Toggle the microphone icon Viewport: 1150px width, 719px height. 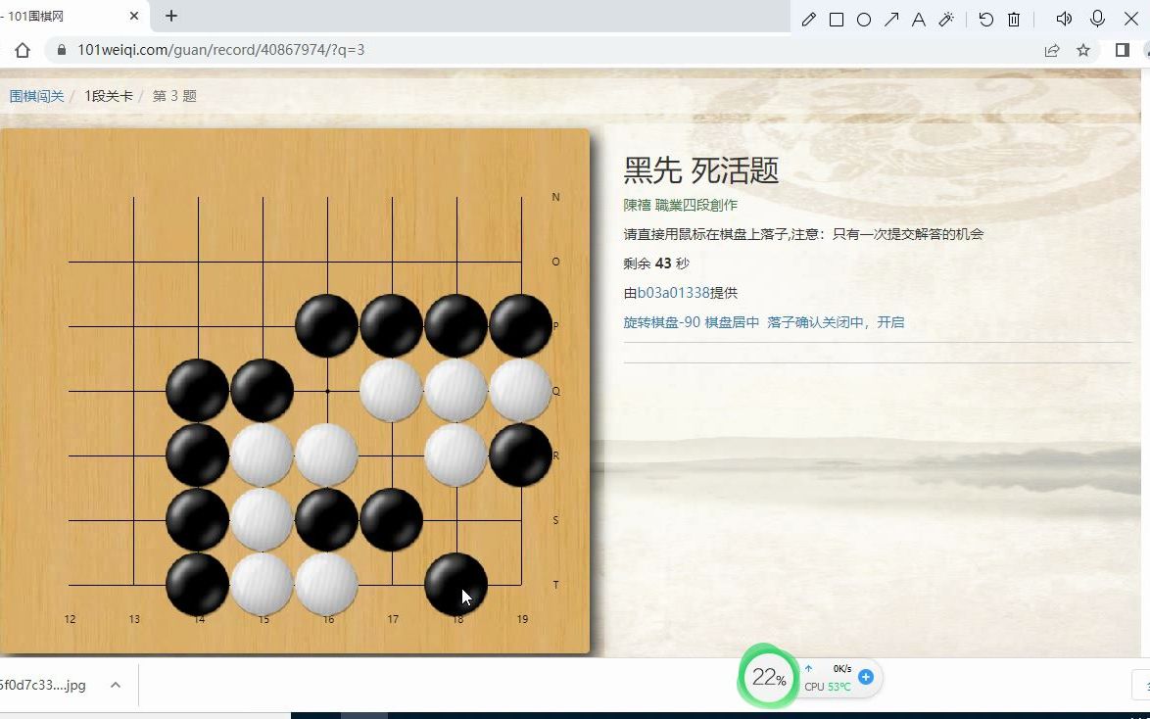pyautogui.click(x=1097, y=19)
